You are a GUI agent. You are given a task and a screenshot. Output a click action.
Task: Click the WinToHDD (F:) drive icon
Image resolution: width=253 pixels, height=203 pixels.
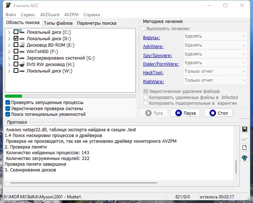(22, 52)
